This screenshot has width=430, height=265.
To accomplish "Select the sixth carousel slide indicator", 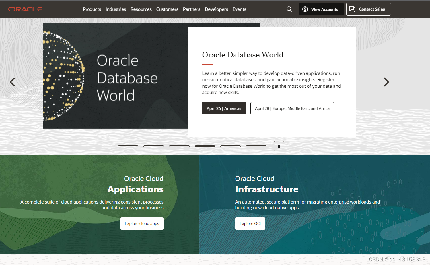I will [256, 146].
